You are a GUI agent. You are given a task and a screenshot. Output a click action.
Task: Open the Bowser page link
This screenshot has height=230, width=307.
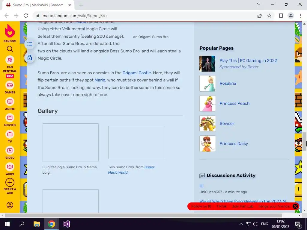(227, 124)
